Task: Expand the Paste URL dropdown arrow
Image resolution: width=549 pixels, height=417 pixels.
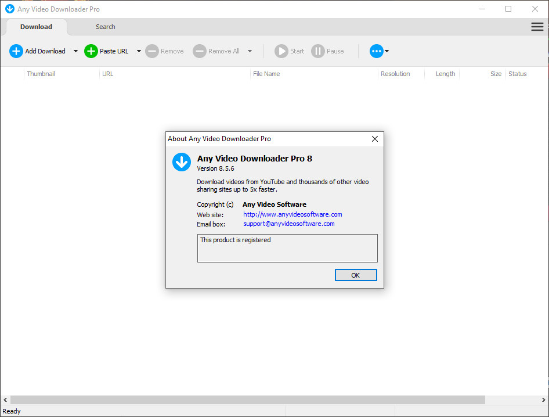Action: (x=139, y=51)
